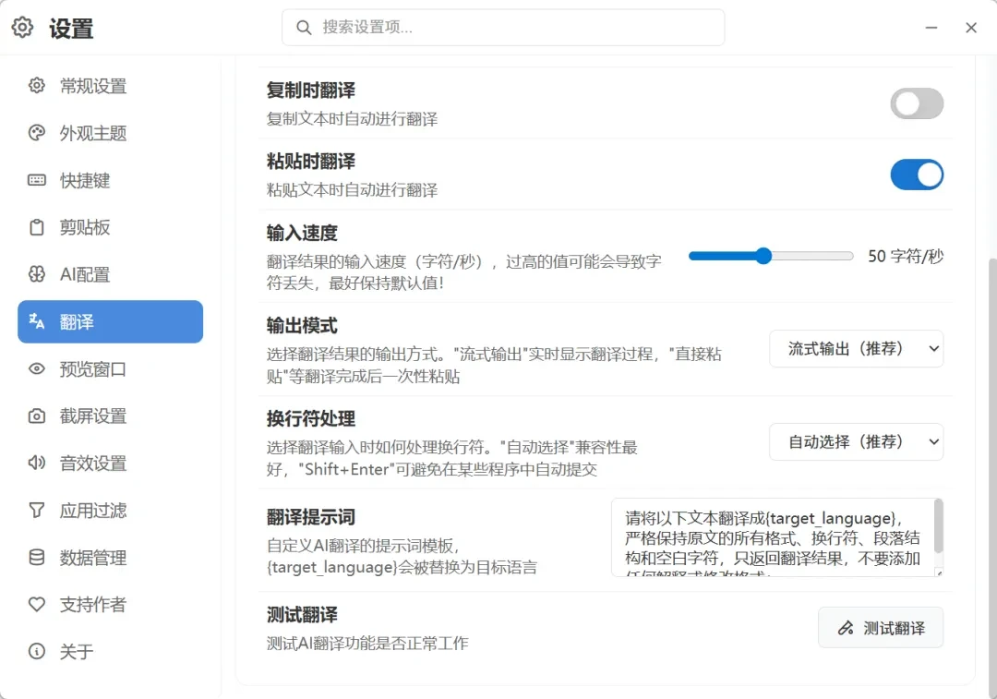
Task: Click inside the 翻译提示词 text area
Action: coord(773,537)
